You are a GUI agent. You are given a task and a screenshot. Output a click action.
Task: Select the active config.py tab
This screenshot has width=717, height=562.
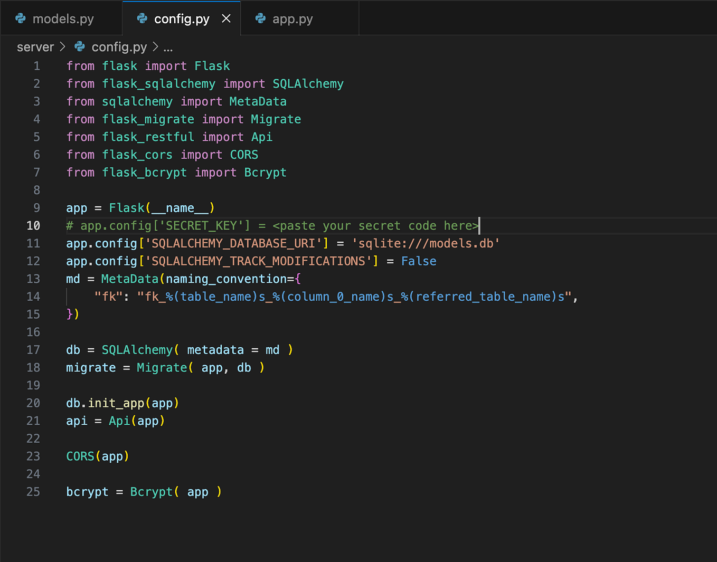tap(182, 18)
